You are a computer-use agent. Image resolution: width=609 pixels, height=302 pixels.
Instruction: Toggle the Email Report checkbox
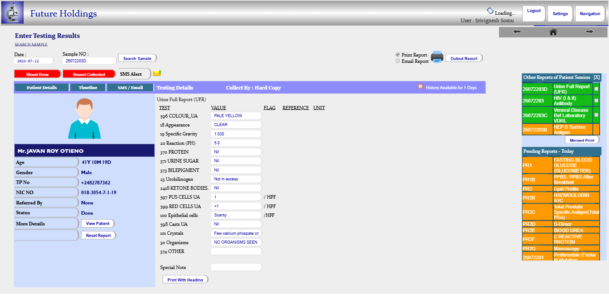[398, 61]
